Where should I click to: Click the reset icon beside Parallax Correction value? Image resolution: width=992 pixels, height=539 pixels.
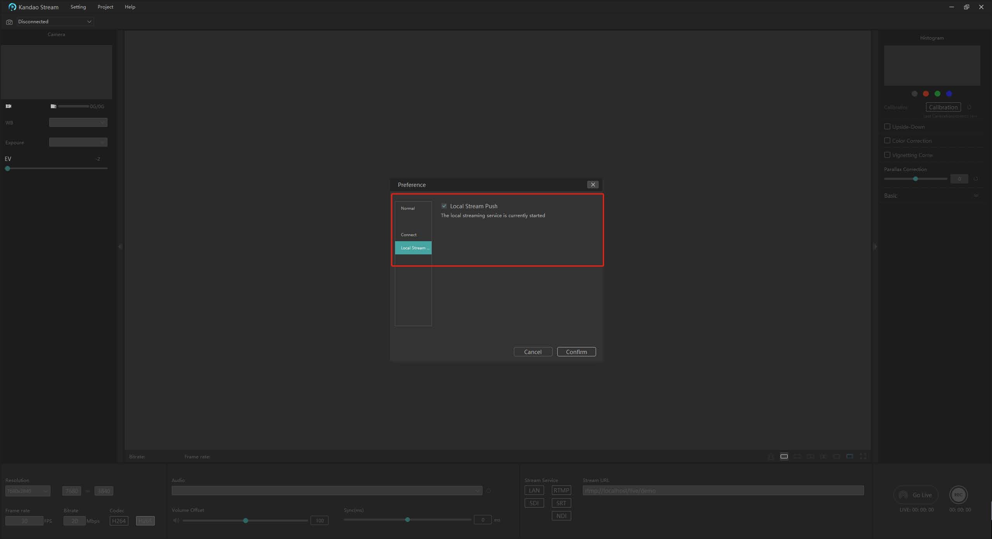click(x=976, y=179)
